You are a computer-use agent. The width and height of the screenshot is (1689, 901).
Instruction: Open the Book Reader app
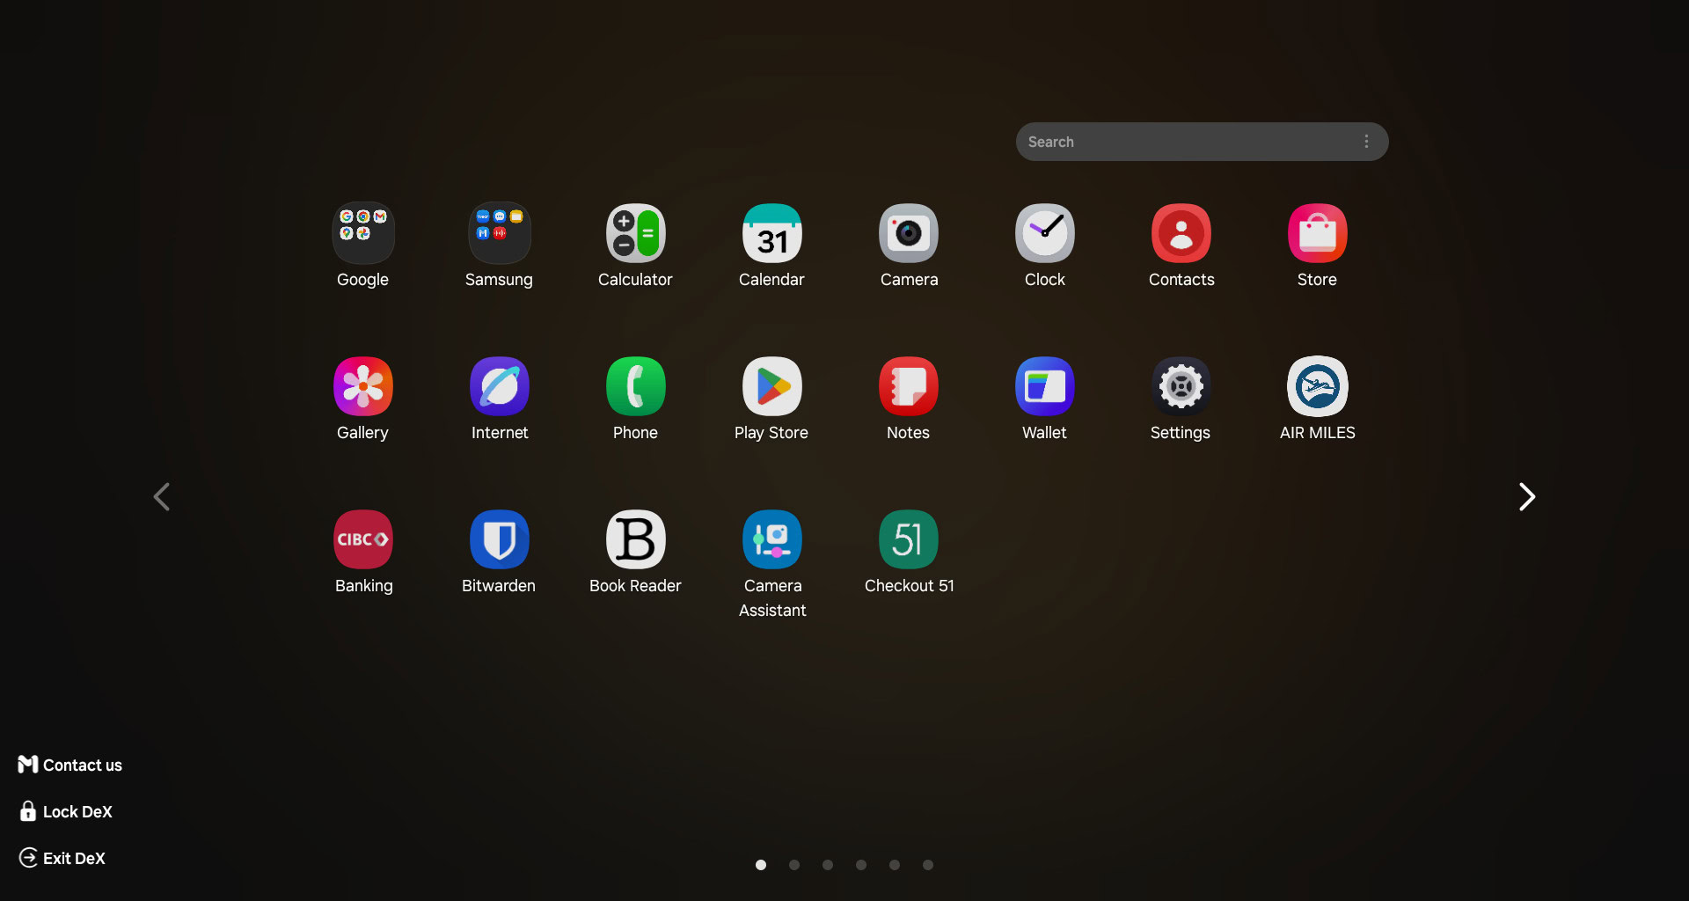636,539
